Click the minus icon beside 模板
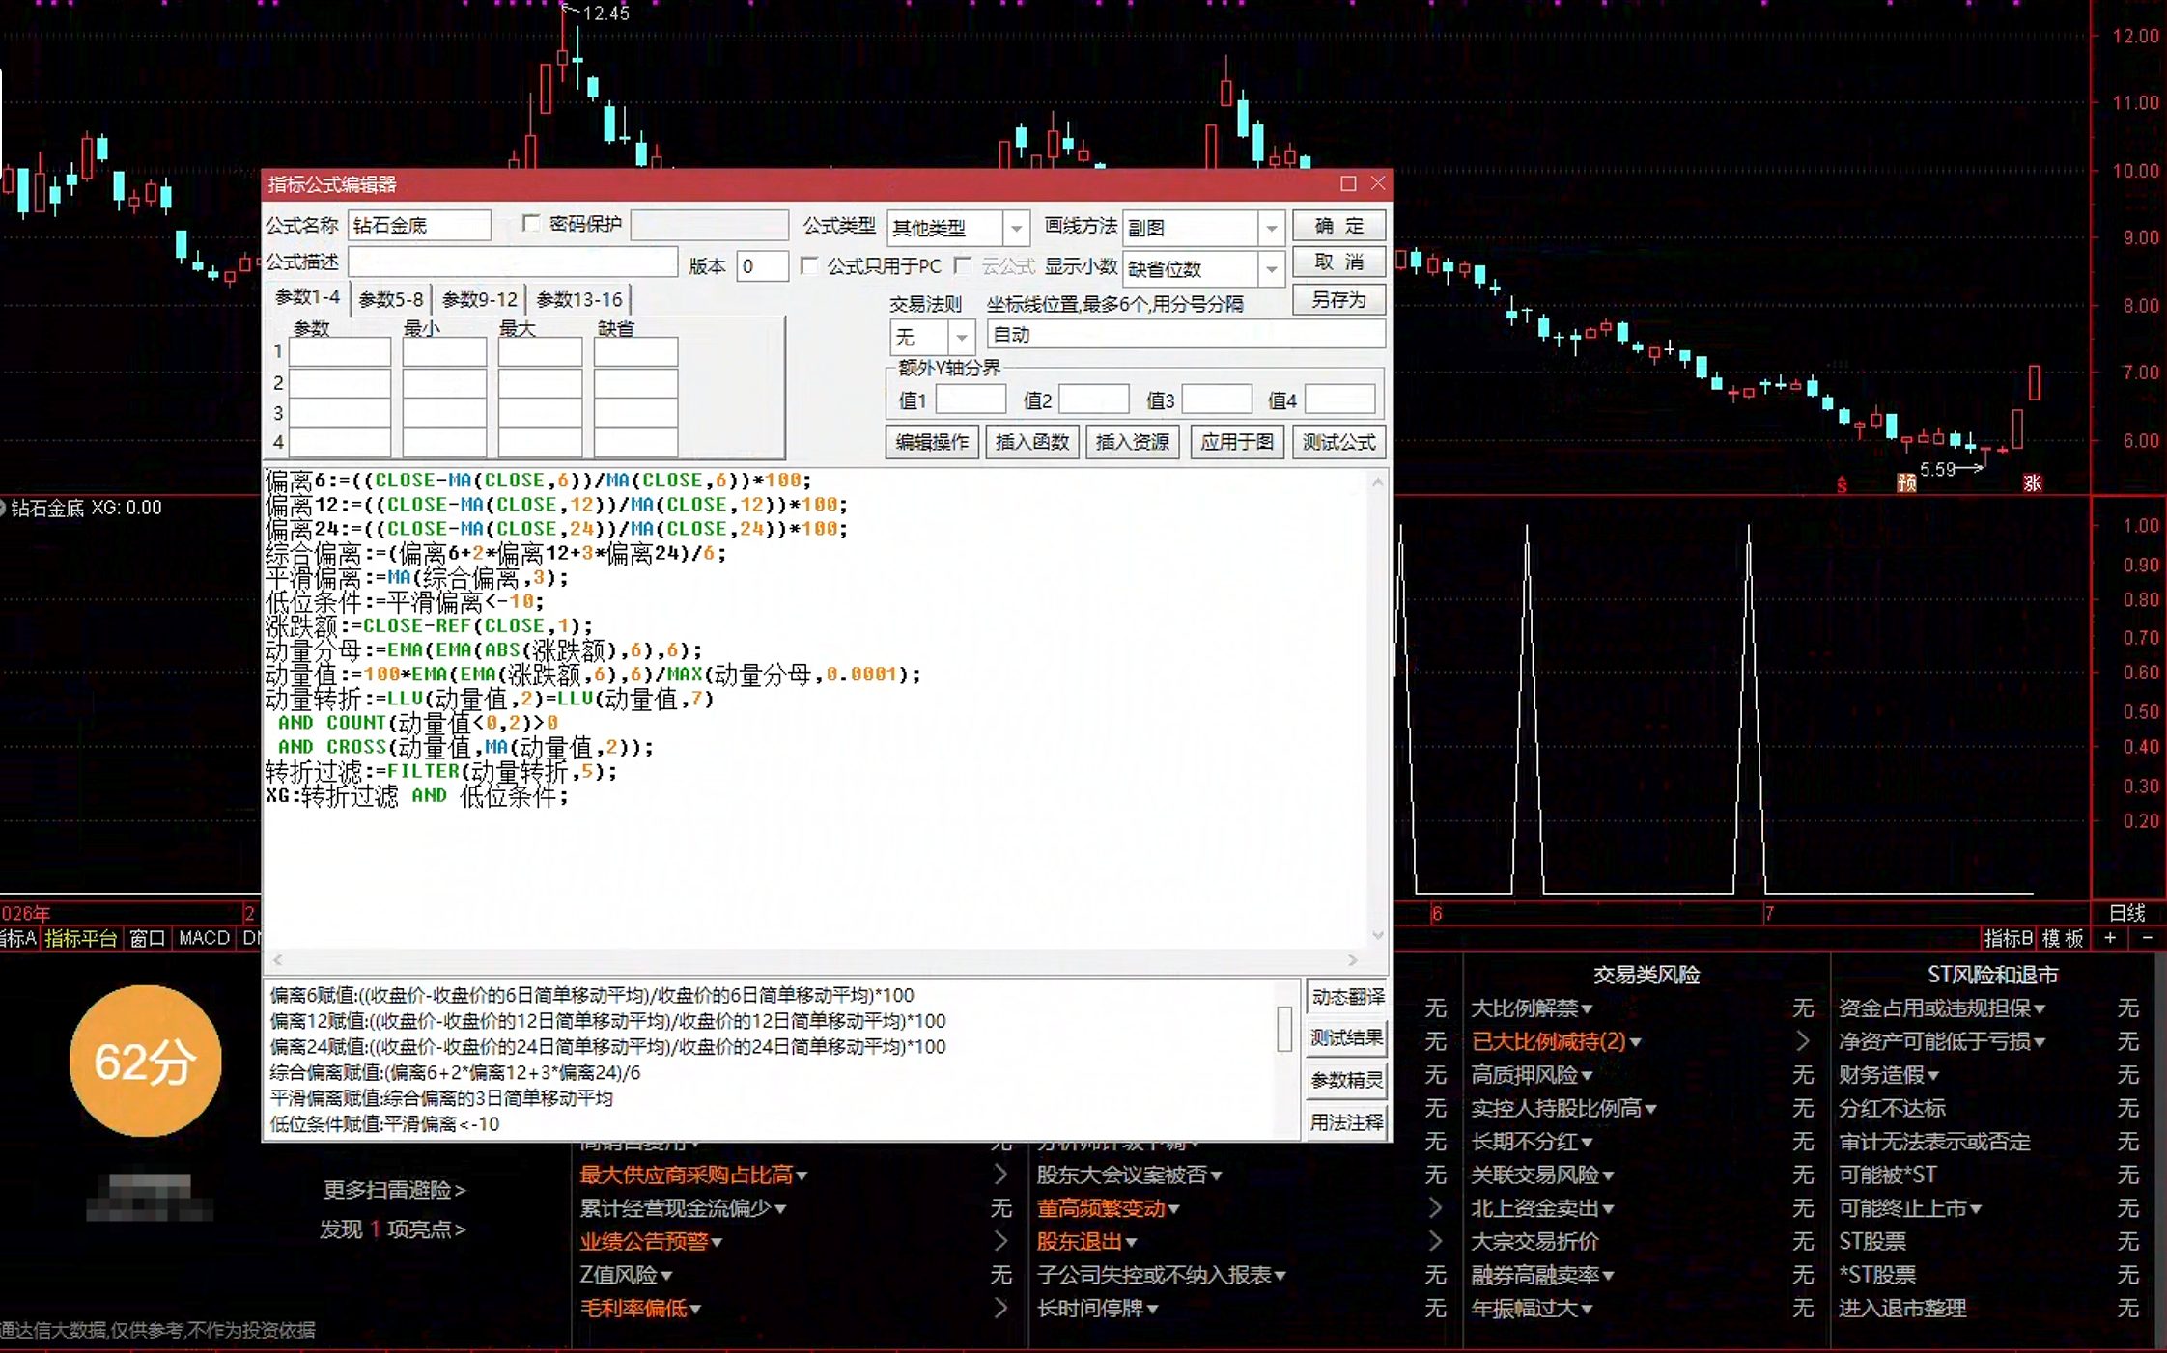 2148,938
